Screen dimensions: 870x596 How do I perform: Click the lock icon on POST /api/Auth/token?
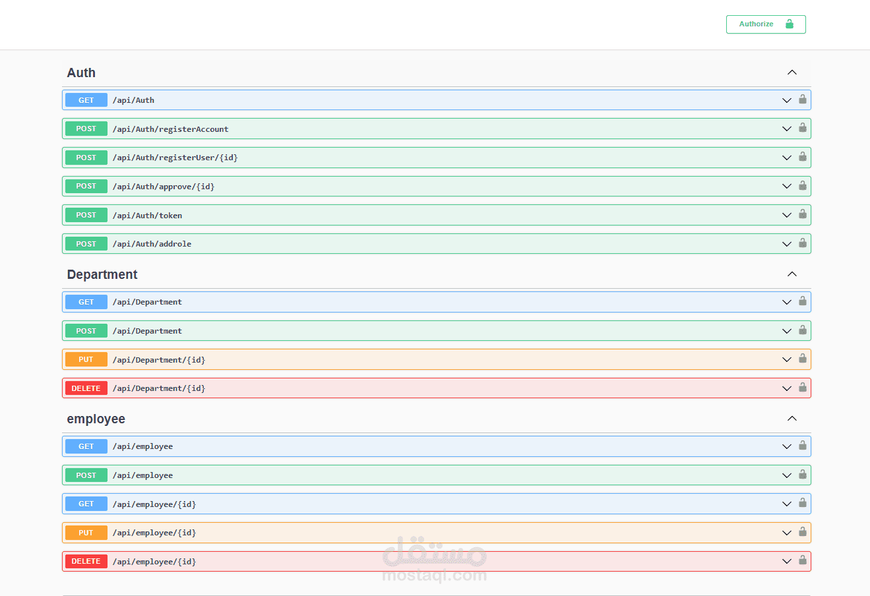click(x=803, y=214)
